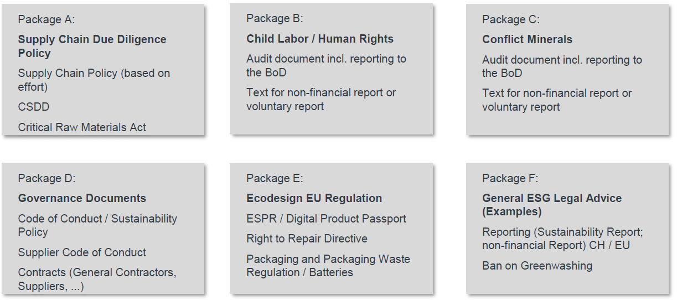Select Package B non-financial report text
The width and height of the screenshot is (677, 300).
click(x=321, y=99)
